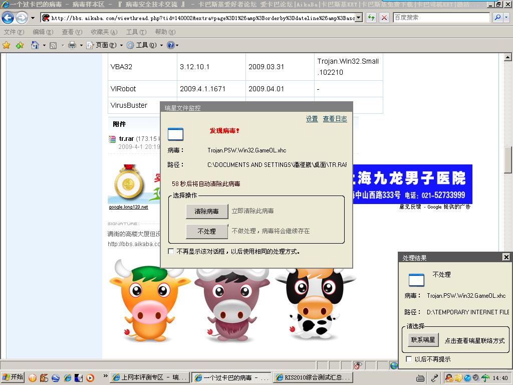Click the blue globe quick launch icon
The height and width of the screenshot is (385, 513).
click(x=56, y=377)
